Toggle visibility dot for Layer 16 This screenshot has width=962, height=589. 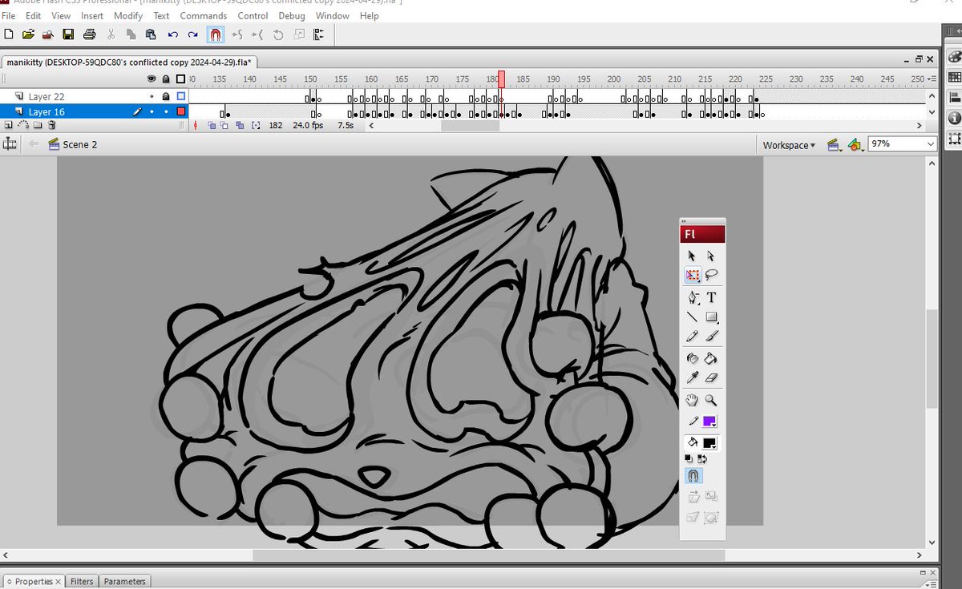click(x=152, y=111)
